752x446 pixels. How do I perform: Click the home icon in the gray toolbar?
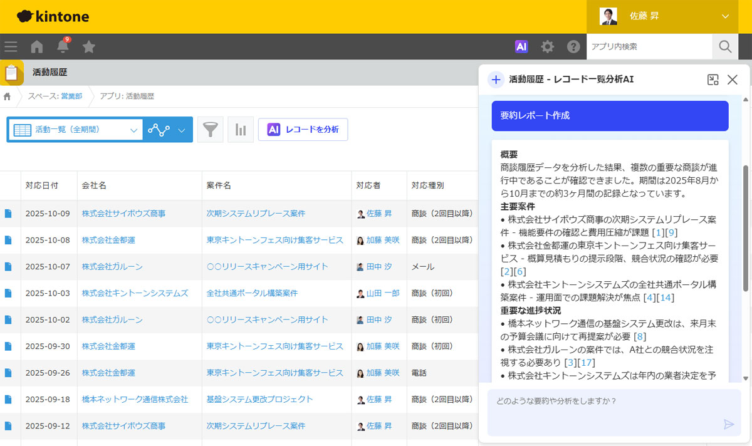point(36,46)
